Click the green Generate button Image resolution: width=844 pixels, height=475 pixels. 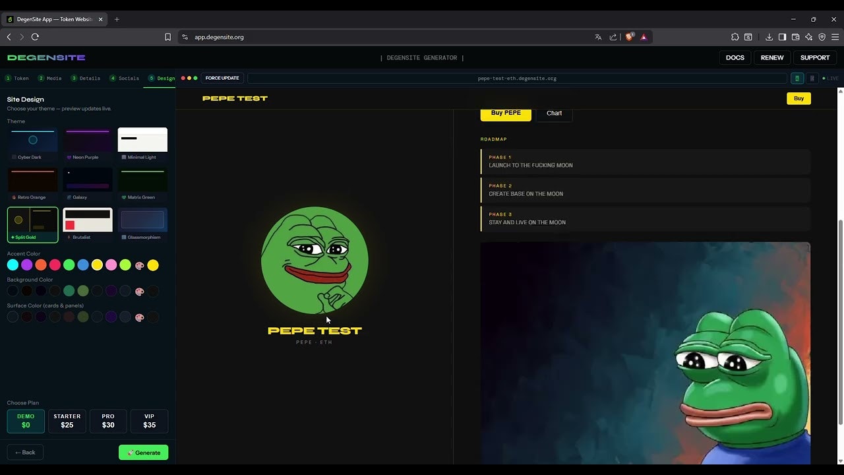point(144,453)
